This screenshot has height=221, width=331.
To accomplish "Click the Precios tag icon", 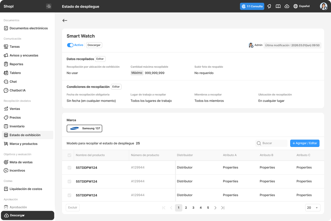I will pos(6,117).
